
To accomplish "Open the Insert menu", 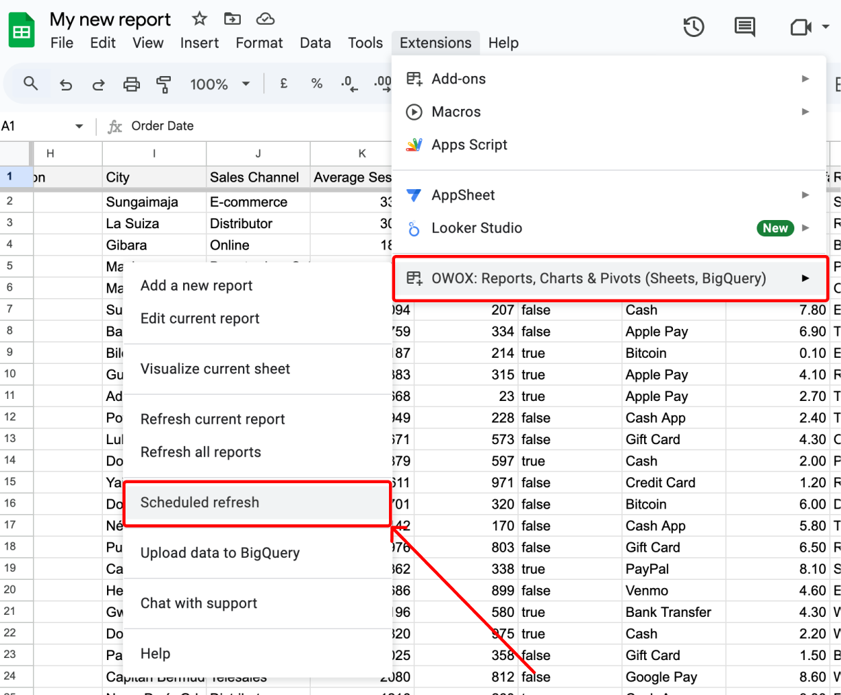I will tap(200, 42).
